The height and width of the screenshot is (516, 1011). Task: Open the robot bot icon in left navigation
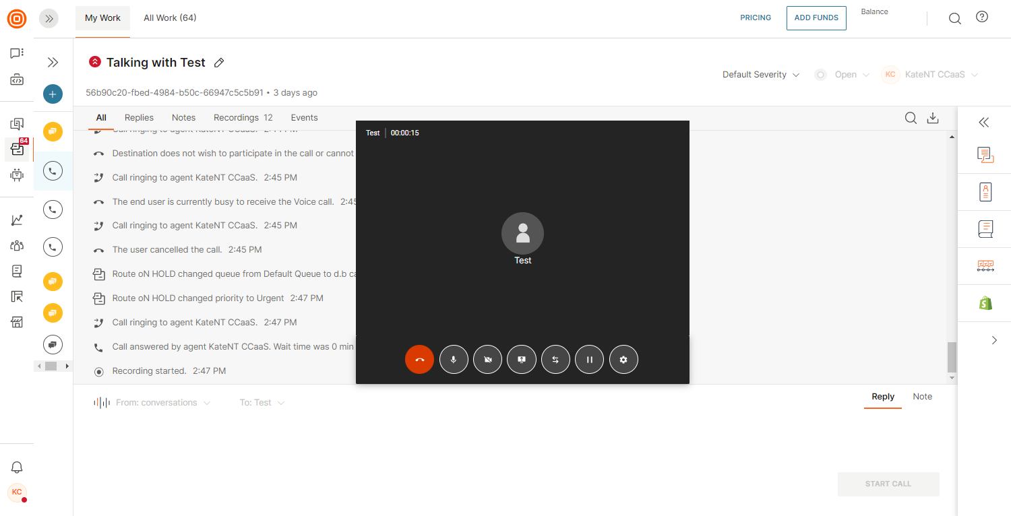tap(17, 175)
